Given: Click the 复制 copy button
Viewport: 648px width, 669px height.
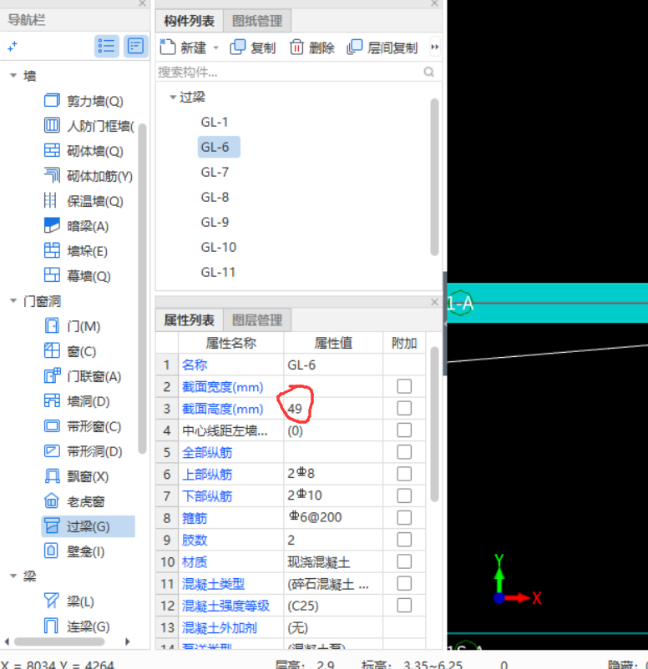Looking at the screenshot, I should 253,48.
